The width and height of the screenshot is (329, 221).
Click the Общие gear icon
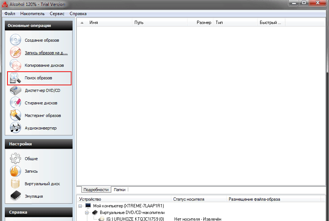[x=15, y=158]
